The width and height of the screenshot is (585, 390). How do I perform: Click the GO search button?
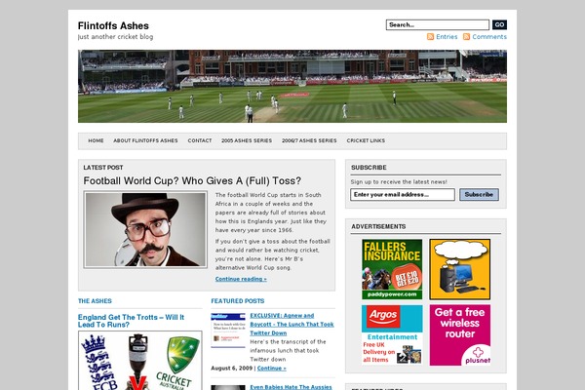pos(499,24)
